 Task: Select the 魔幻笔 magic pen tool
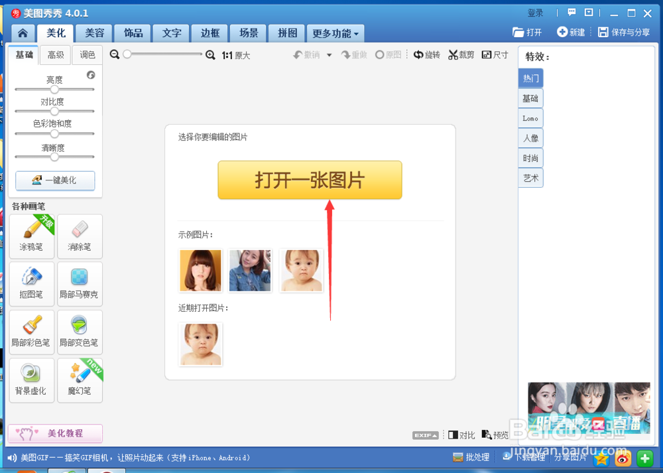click(x=80, y=379)
